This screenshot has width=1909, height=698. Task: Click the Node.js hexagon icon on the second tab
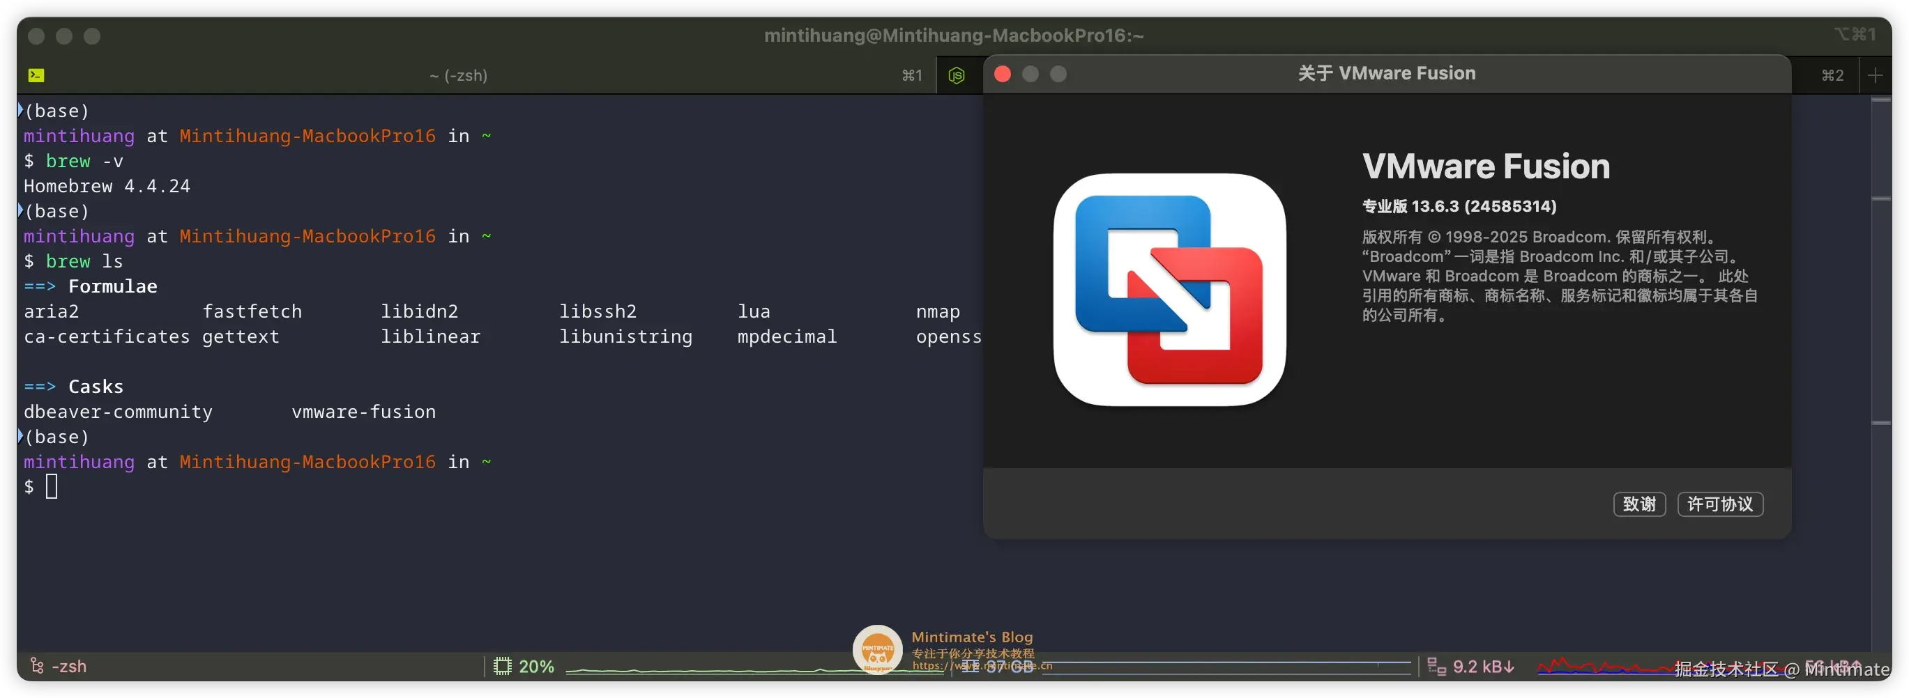point(957,75)
